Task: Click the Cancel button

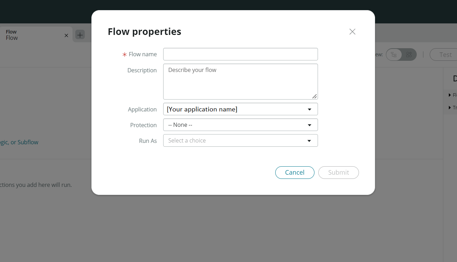Action: pos(295,172)
